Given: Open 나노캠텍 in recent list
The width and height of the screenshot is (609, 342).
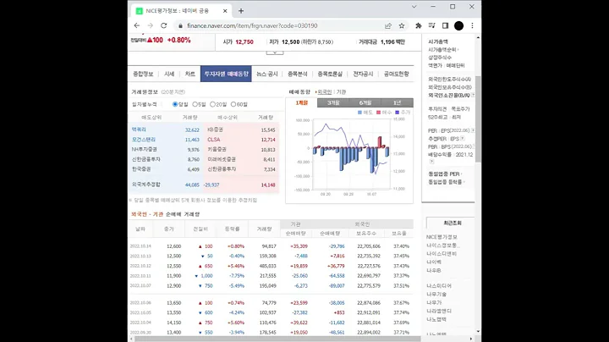Looking at the screenshot, I should coord(436,319).
